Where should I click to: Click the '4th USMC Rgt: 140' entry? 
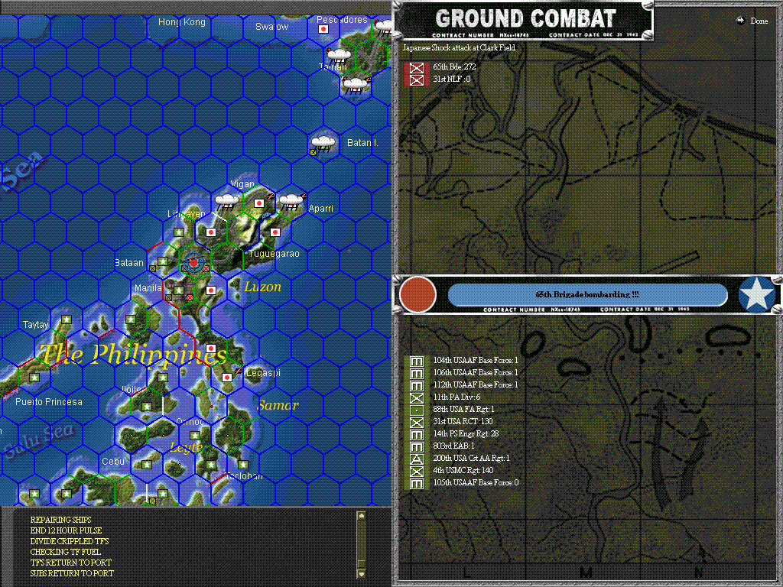coord(463,470)
